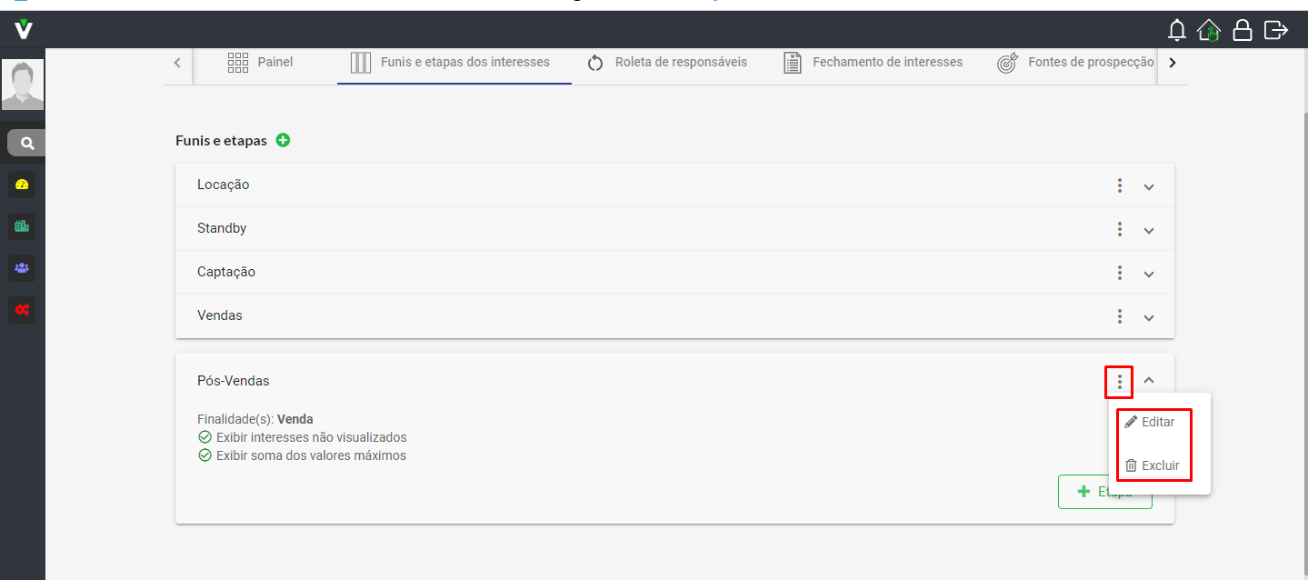1308x580 pixels.
Task: Open the three-dot menu for Standby
Action: coord(1120,229)
